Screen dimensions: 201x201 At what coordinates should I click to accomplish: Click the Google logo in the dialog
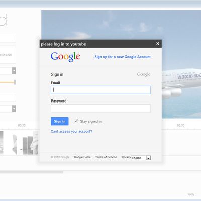(x=65, y=57)
